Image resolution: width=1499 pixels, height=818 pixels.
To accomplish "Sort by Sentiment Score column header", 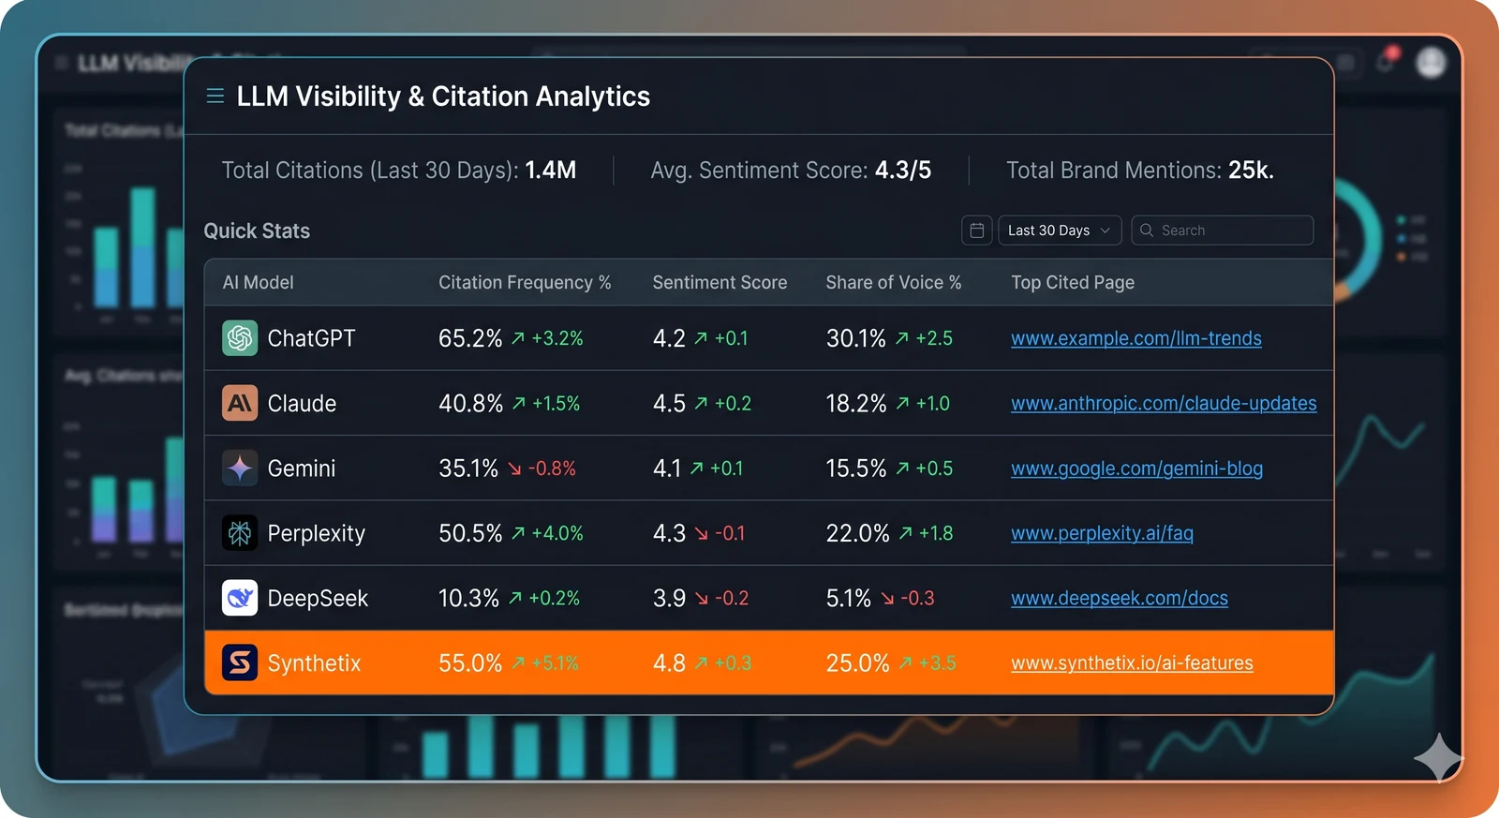I will pyautogui.click(x=720, y=282).
